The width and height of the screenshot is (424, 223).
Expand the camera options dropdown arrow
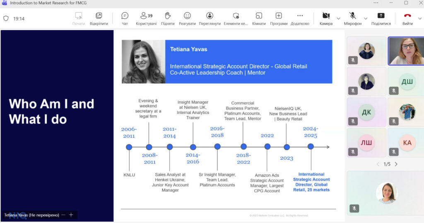click(338, 18)
